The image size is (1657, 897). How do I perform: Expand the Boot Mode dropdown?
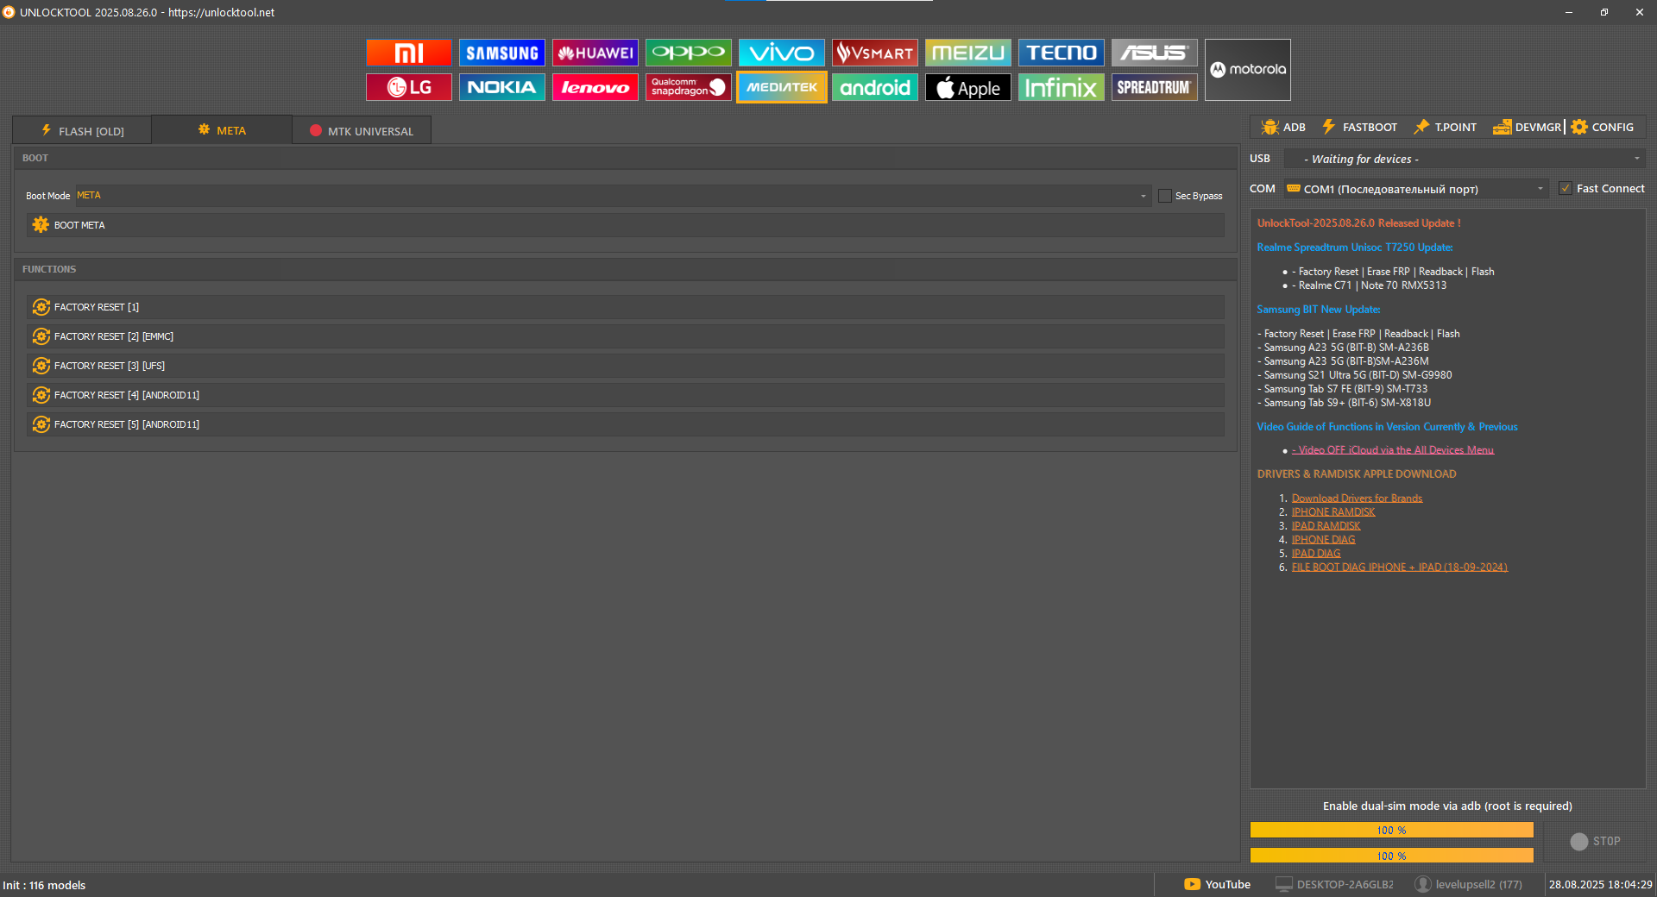pos(1143,196)
